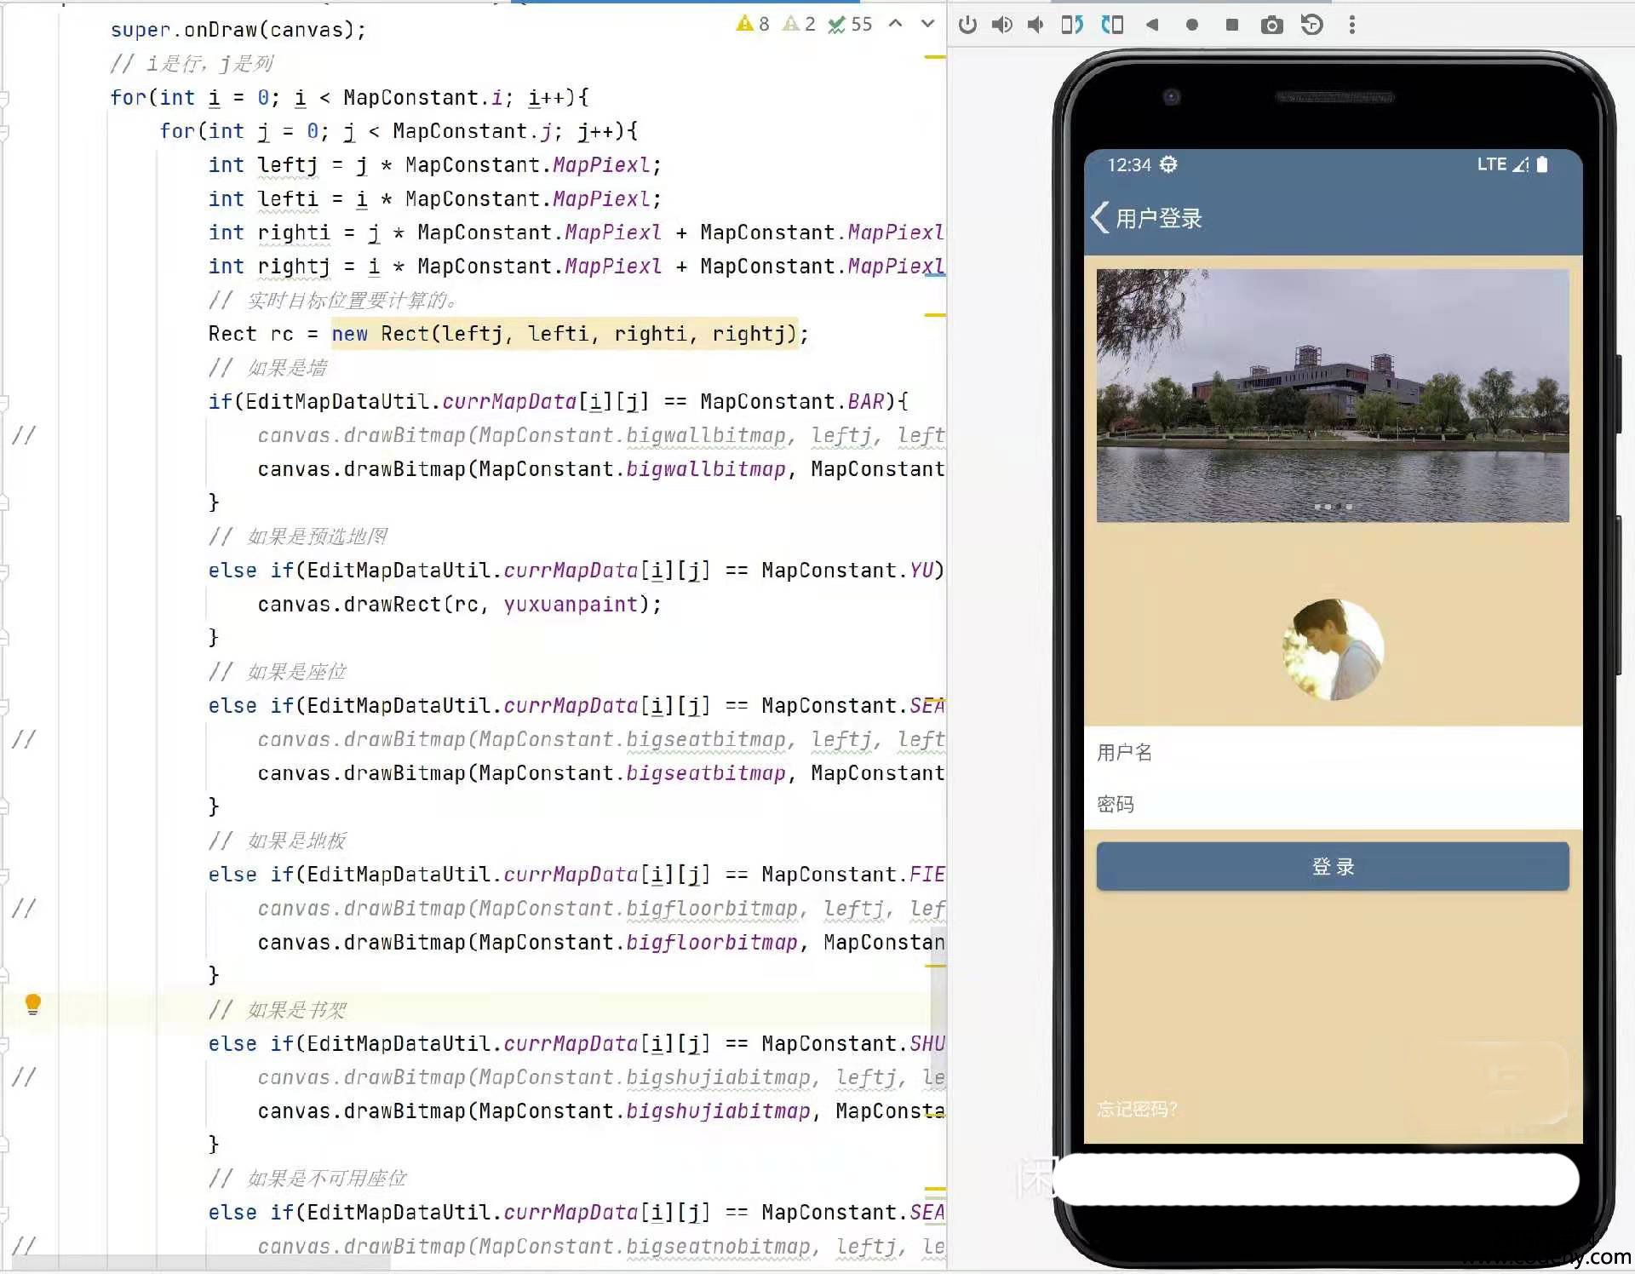
Task: Click the 'int rightj' declaration line
Action: [577, 267]
